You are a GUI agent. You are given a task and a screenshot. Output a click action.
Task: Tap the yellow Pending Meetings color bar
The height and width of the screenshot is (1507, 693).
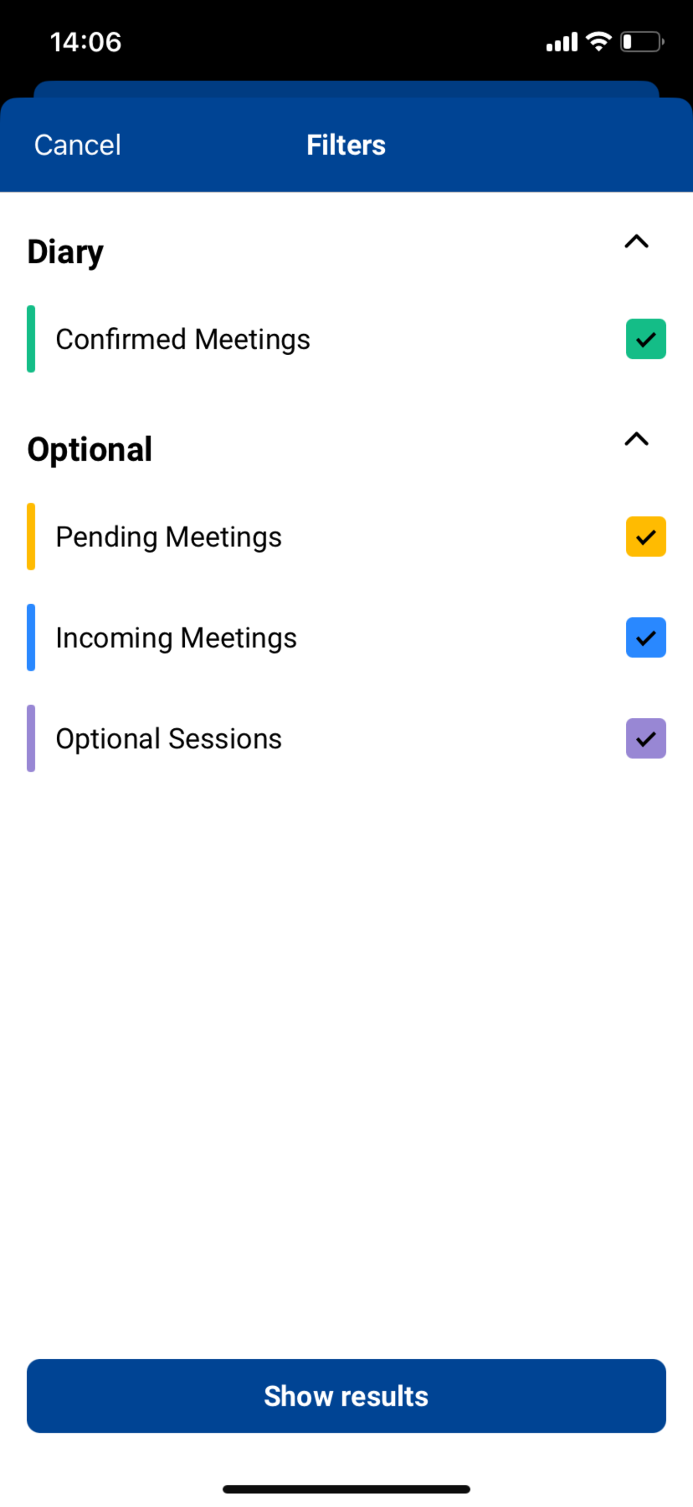click(x=31, y=536)
